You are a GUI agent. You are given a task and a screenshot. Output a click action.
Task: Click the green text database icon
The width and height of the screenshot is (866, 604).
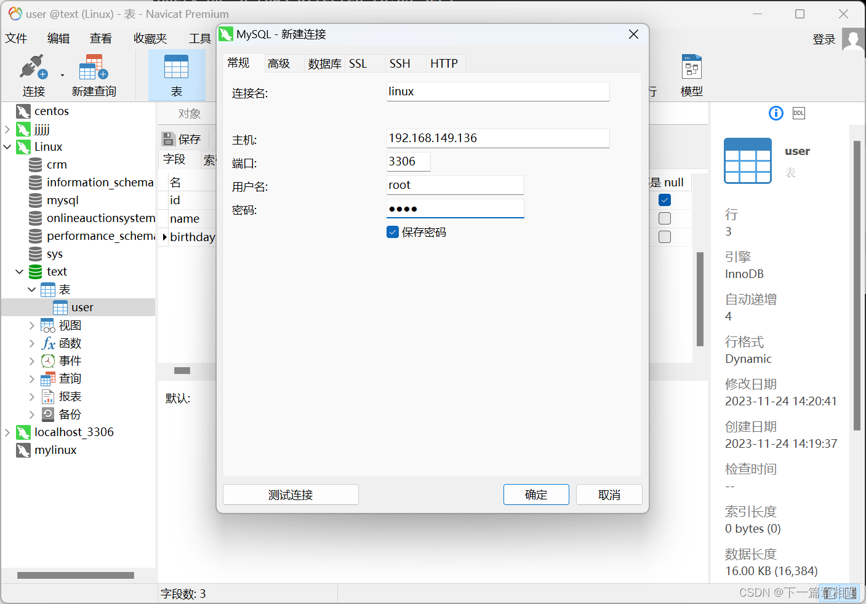[x=36, y=272]
